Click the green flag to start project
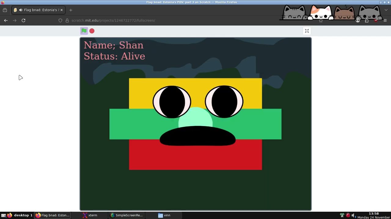The width and height of the screenshot is (391, 219). [84, 31]
